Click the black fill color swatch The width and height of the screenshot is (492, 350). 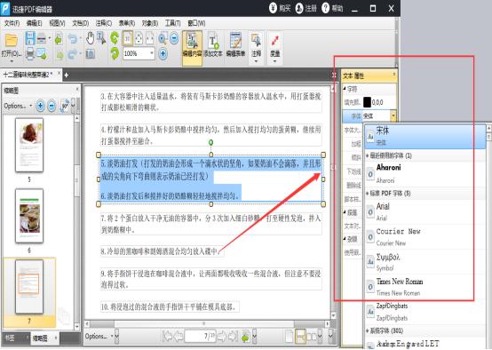click(x=367, y=102)
